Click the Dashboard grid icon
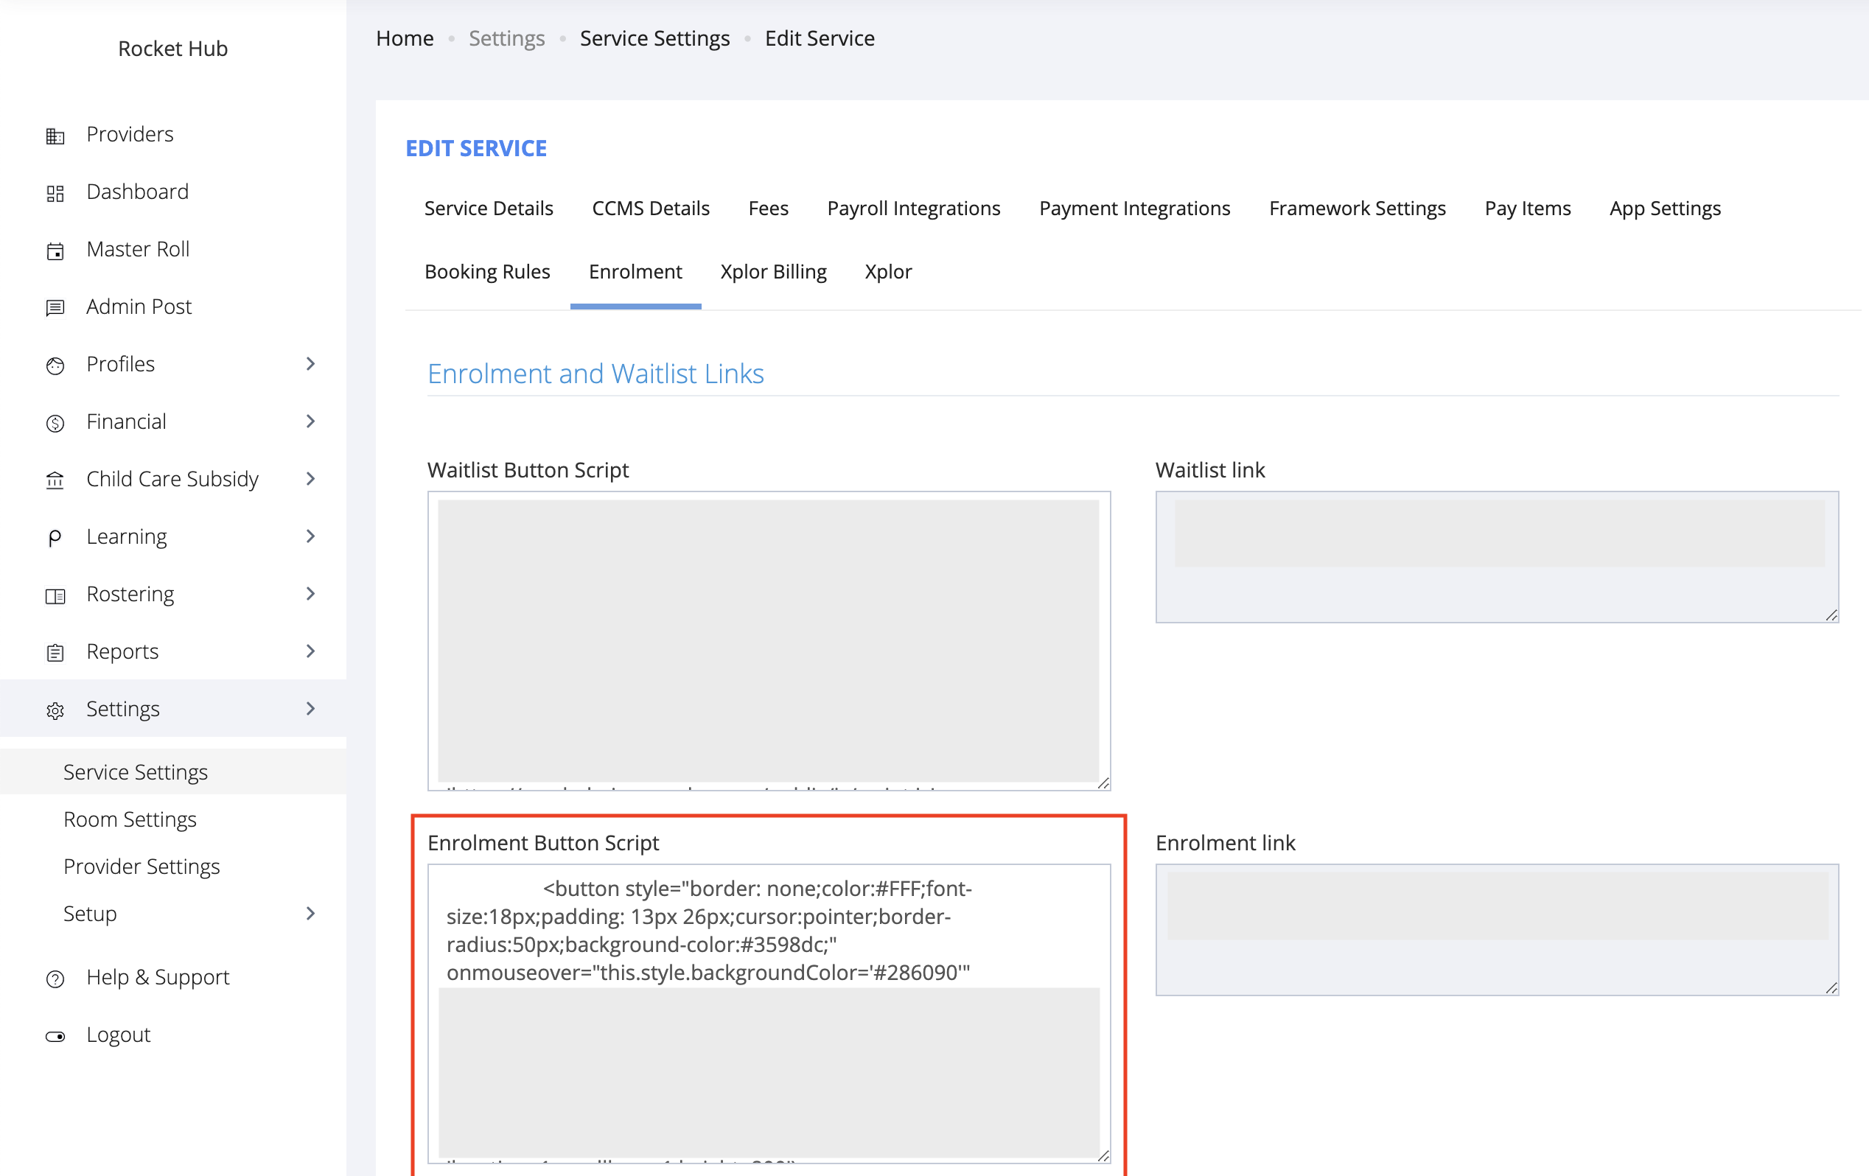This screenshot has width=1869, height=1176. coord(55,193)
